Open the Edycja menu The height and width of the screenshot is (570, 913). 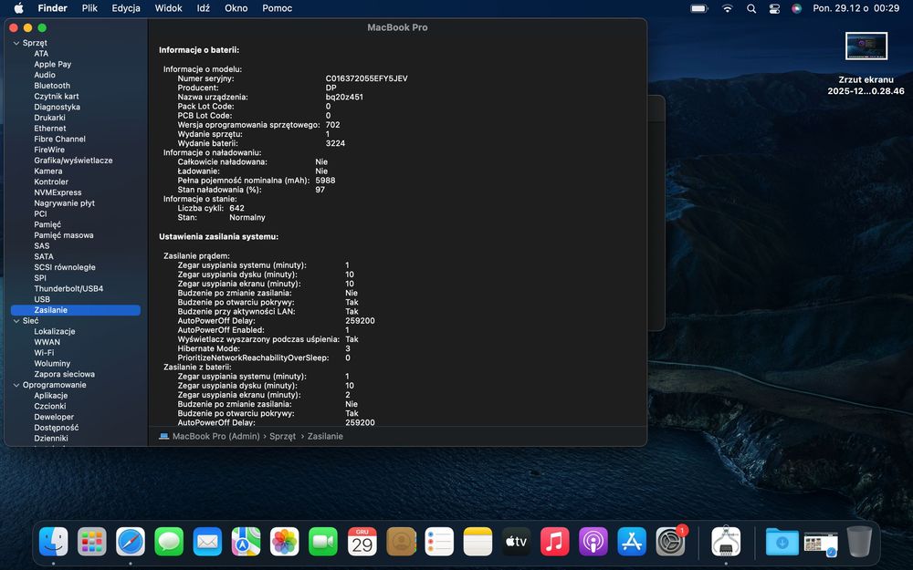(126, 8)
